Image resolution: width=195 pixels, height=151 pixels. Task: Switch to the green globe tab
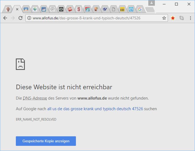tap(35, 9)
